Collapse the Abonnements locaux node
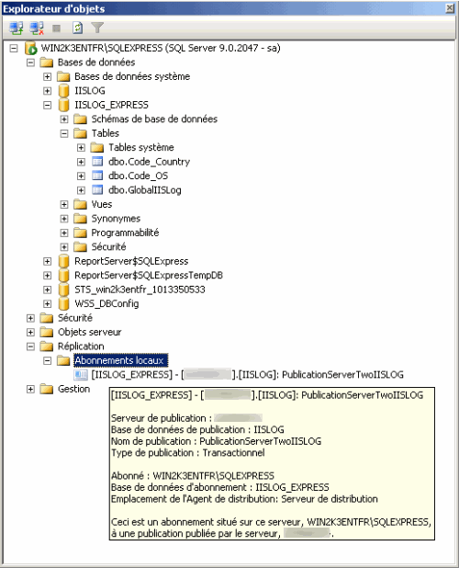The width and height of the screenshot is (459, 568). [48, 361]
